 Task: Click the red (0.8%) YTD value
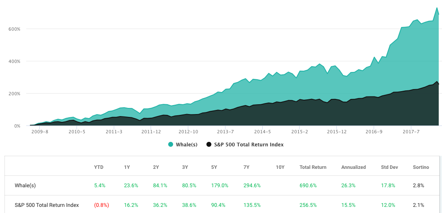click(101, 205)
